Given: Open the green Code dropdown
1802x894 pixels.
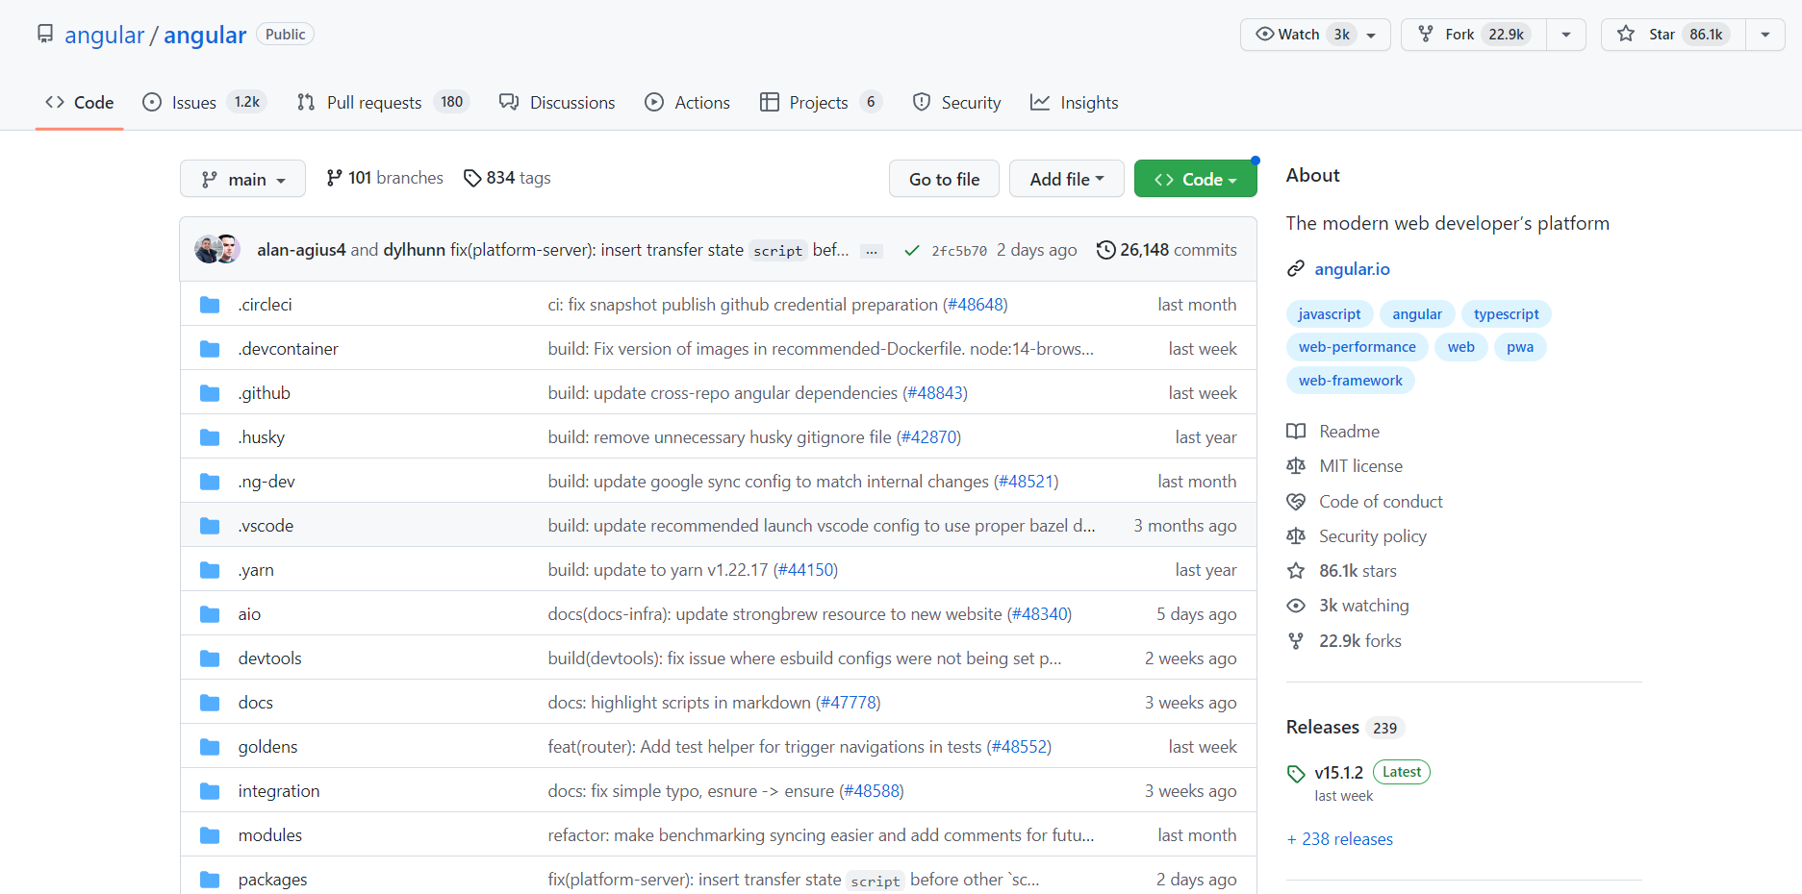Looking at the screenshot, I should tap(1195, 179).
